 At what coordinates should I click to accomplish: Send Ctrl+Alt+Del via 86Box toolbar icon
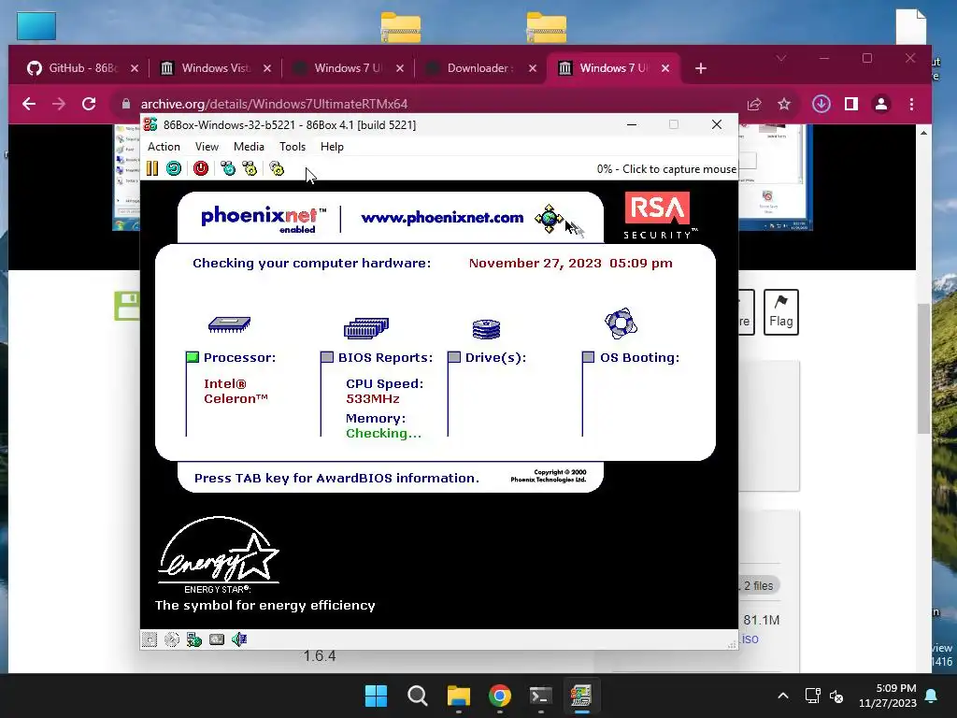[x=228, y=168]
